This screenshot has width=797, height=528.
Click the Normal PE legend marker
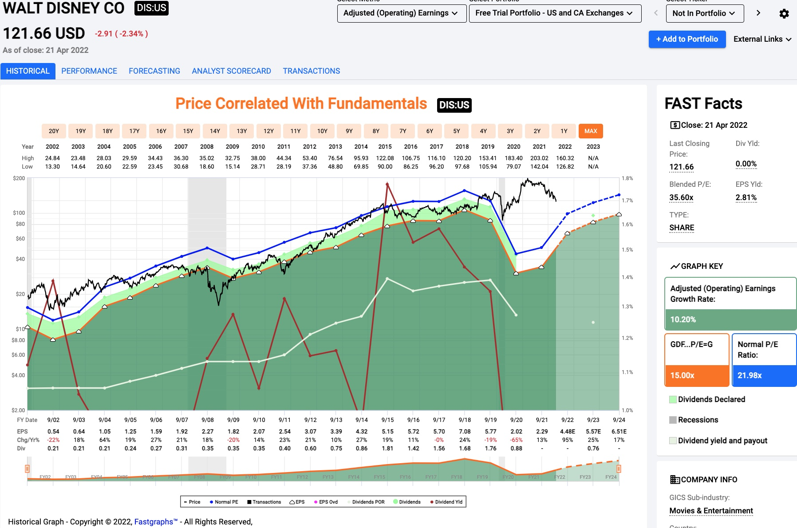pos(212,502)
